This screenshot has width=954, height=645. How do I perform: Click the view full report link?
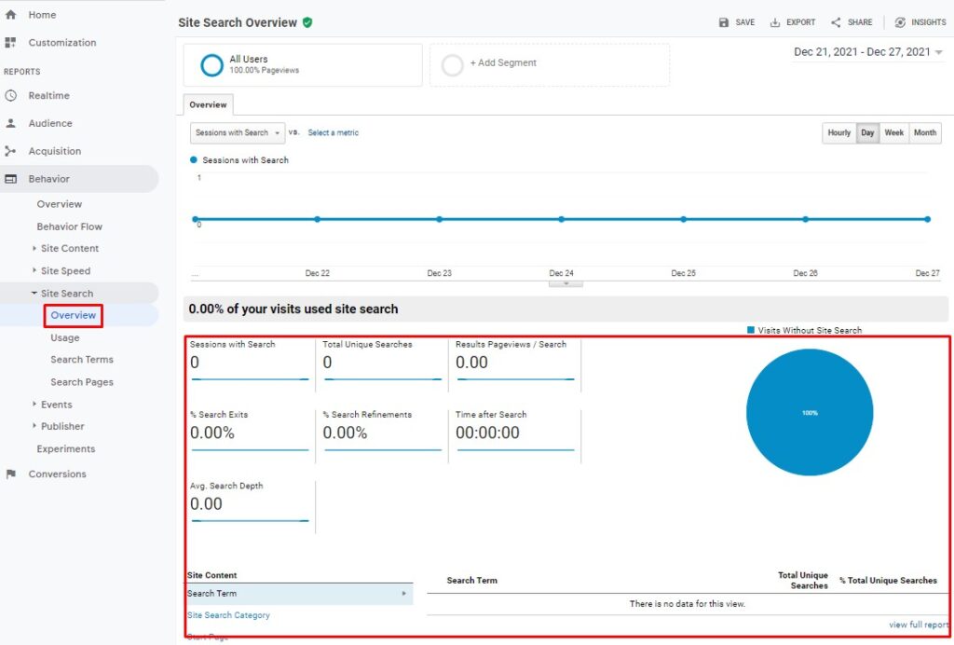pos(919,624)
